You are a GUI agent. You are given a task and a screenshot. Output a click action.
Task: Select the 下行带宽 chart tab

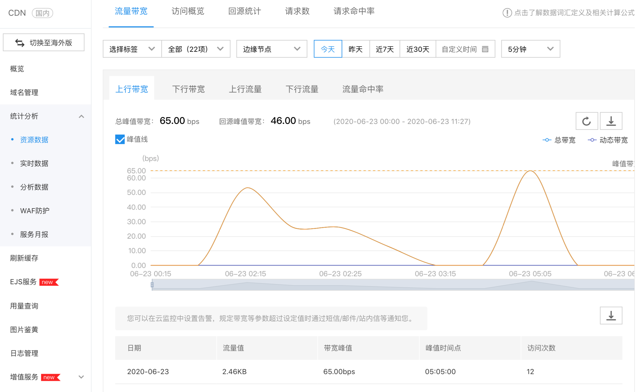click(x=188, y=89)
